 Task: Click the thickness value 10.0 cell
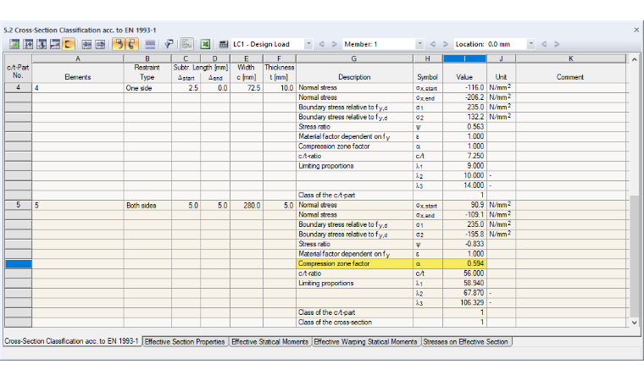pyautogui.click(x=280, y=88)
